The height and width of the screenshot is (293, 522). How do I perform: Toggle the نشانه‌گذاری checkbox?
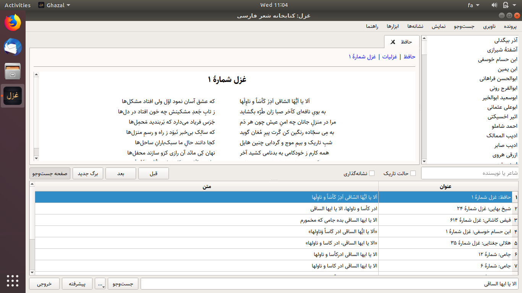tap(371, 173)
